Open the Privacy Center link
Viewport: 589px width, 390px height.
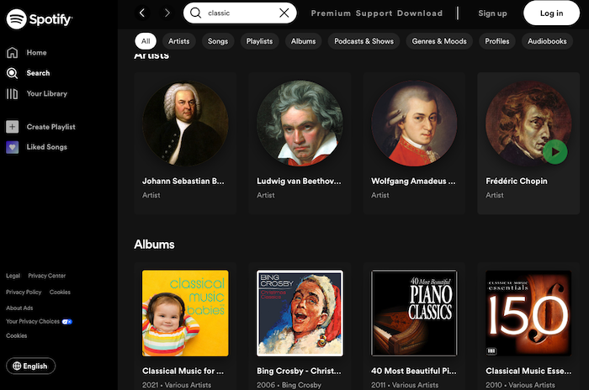(47, 276)
